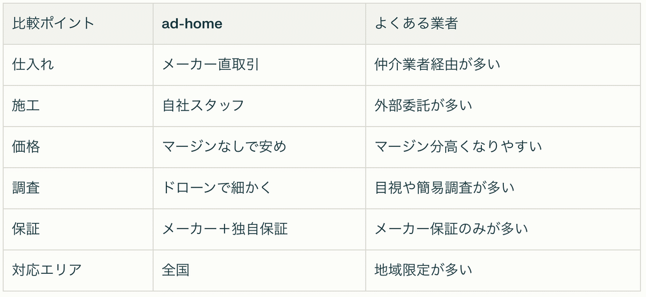Click the 比較ポイント header cell

tap(53, 24)
